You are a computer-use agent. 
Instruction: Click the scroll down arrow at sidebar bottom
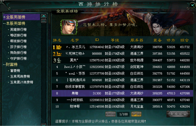[x=44, y=125]
